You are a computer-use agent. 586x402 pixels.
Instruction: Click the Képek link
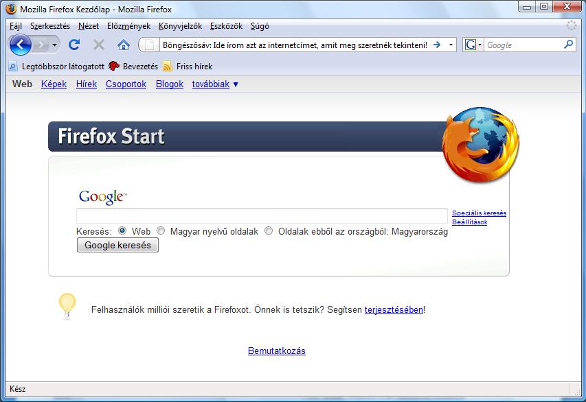[54, 84]
